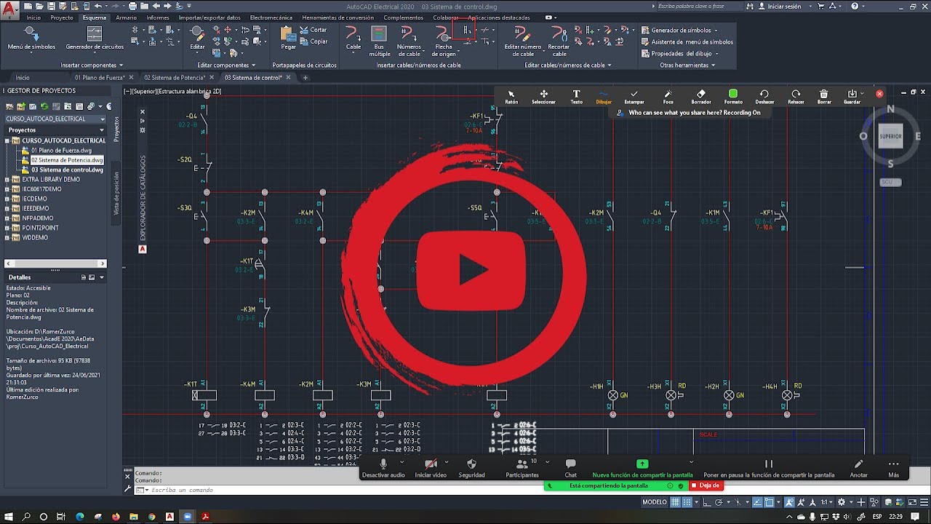Choose the Seleccionar annotation tool
This screenshot has width=931, height=524.
coord(543,97)
